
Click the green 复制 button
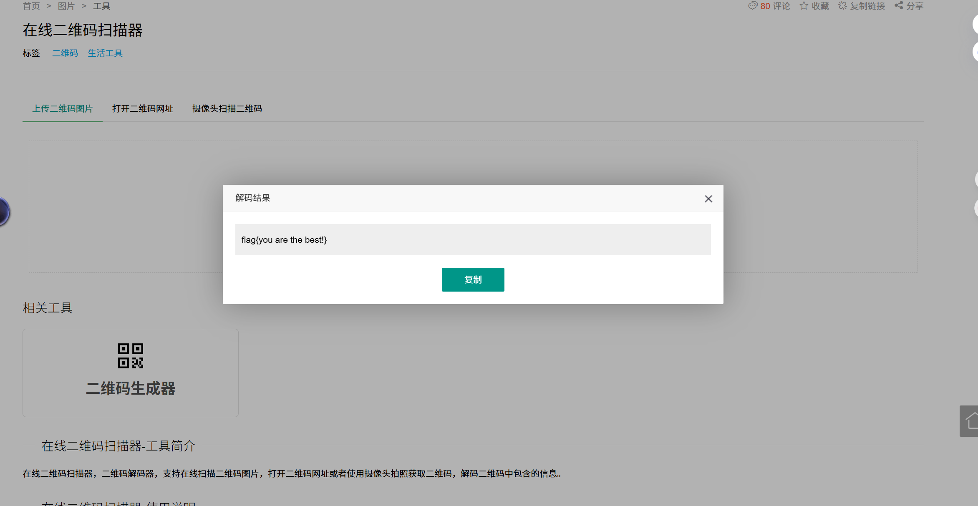tap(473, 279)
